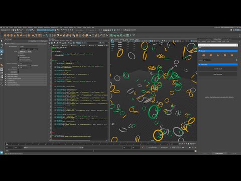Toggle the Position checkbox under Pivot
The height and width of the screenshot is (181, 241).
pyautogui.click(x=19, y=54)
